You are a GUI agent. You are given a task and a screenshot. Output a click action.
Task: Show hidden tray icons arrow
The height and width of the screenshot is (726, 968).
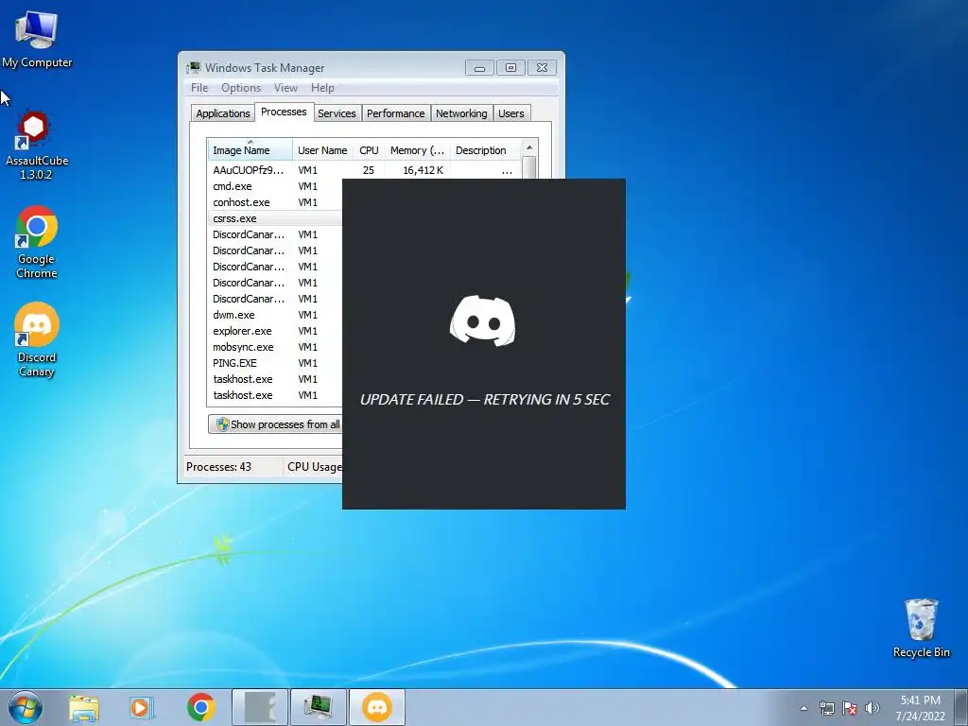coord(804,708)
